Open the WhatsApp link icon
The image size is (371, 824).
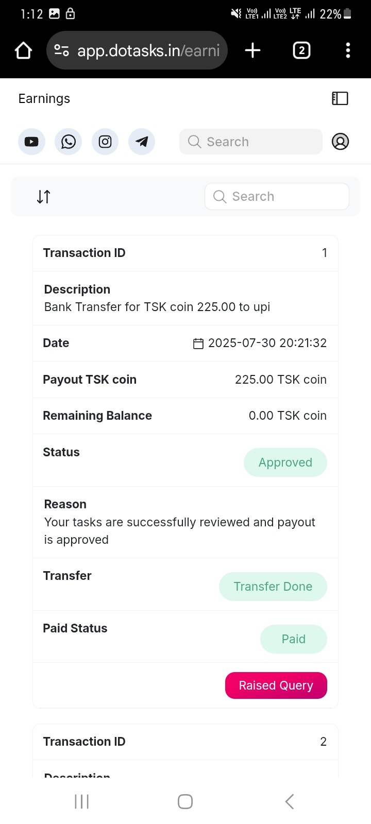pos(68,142)
